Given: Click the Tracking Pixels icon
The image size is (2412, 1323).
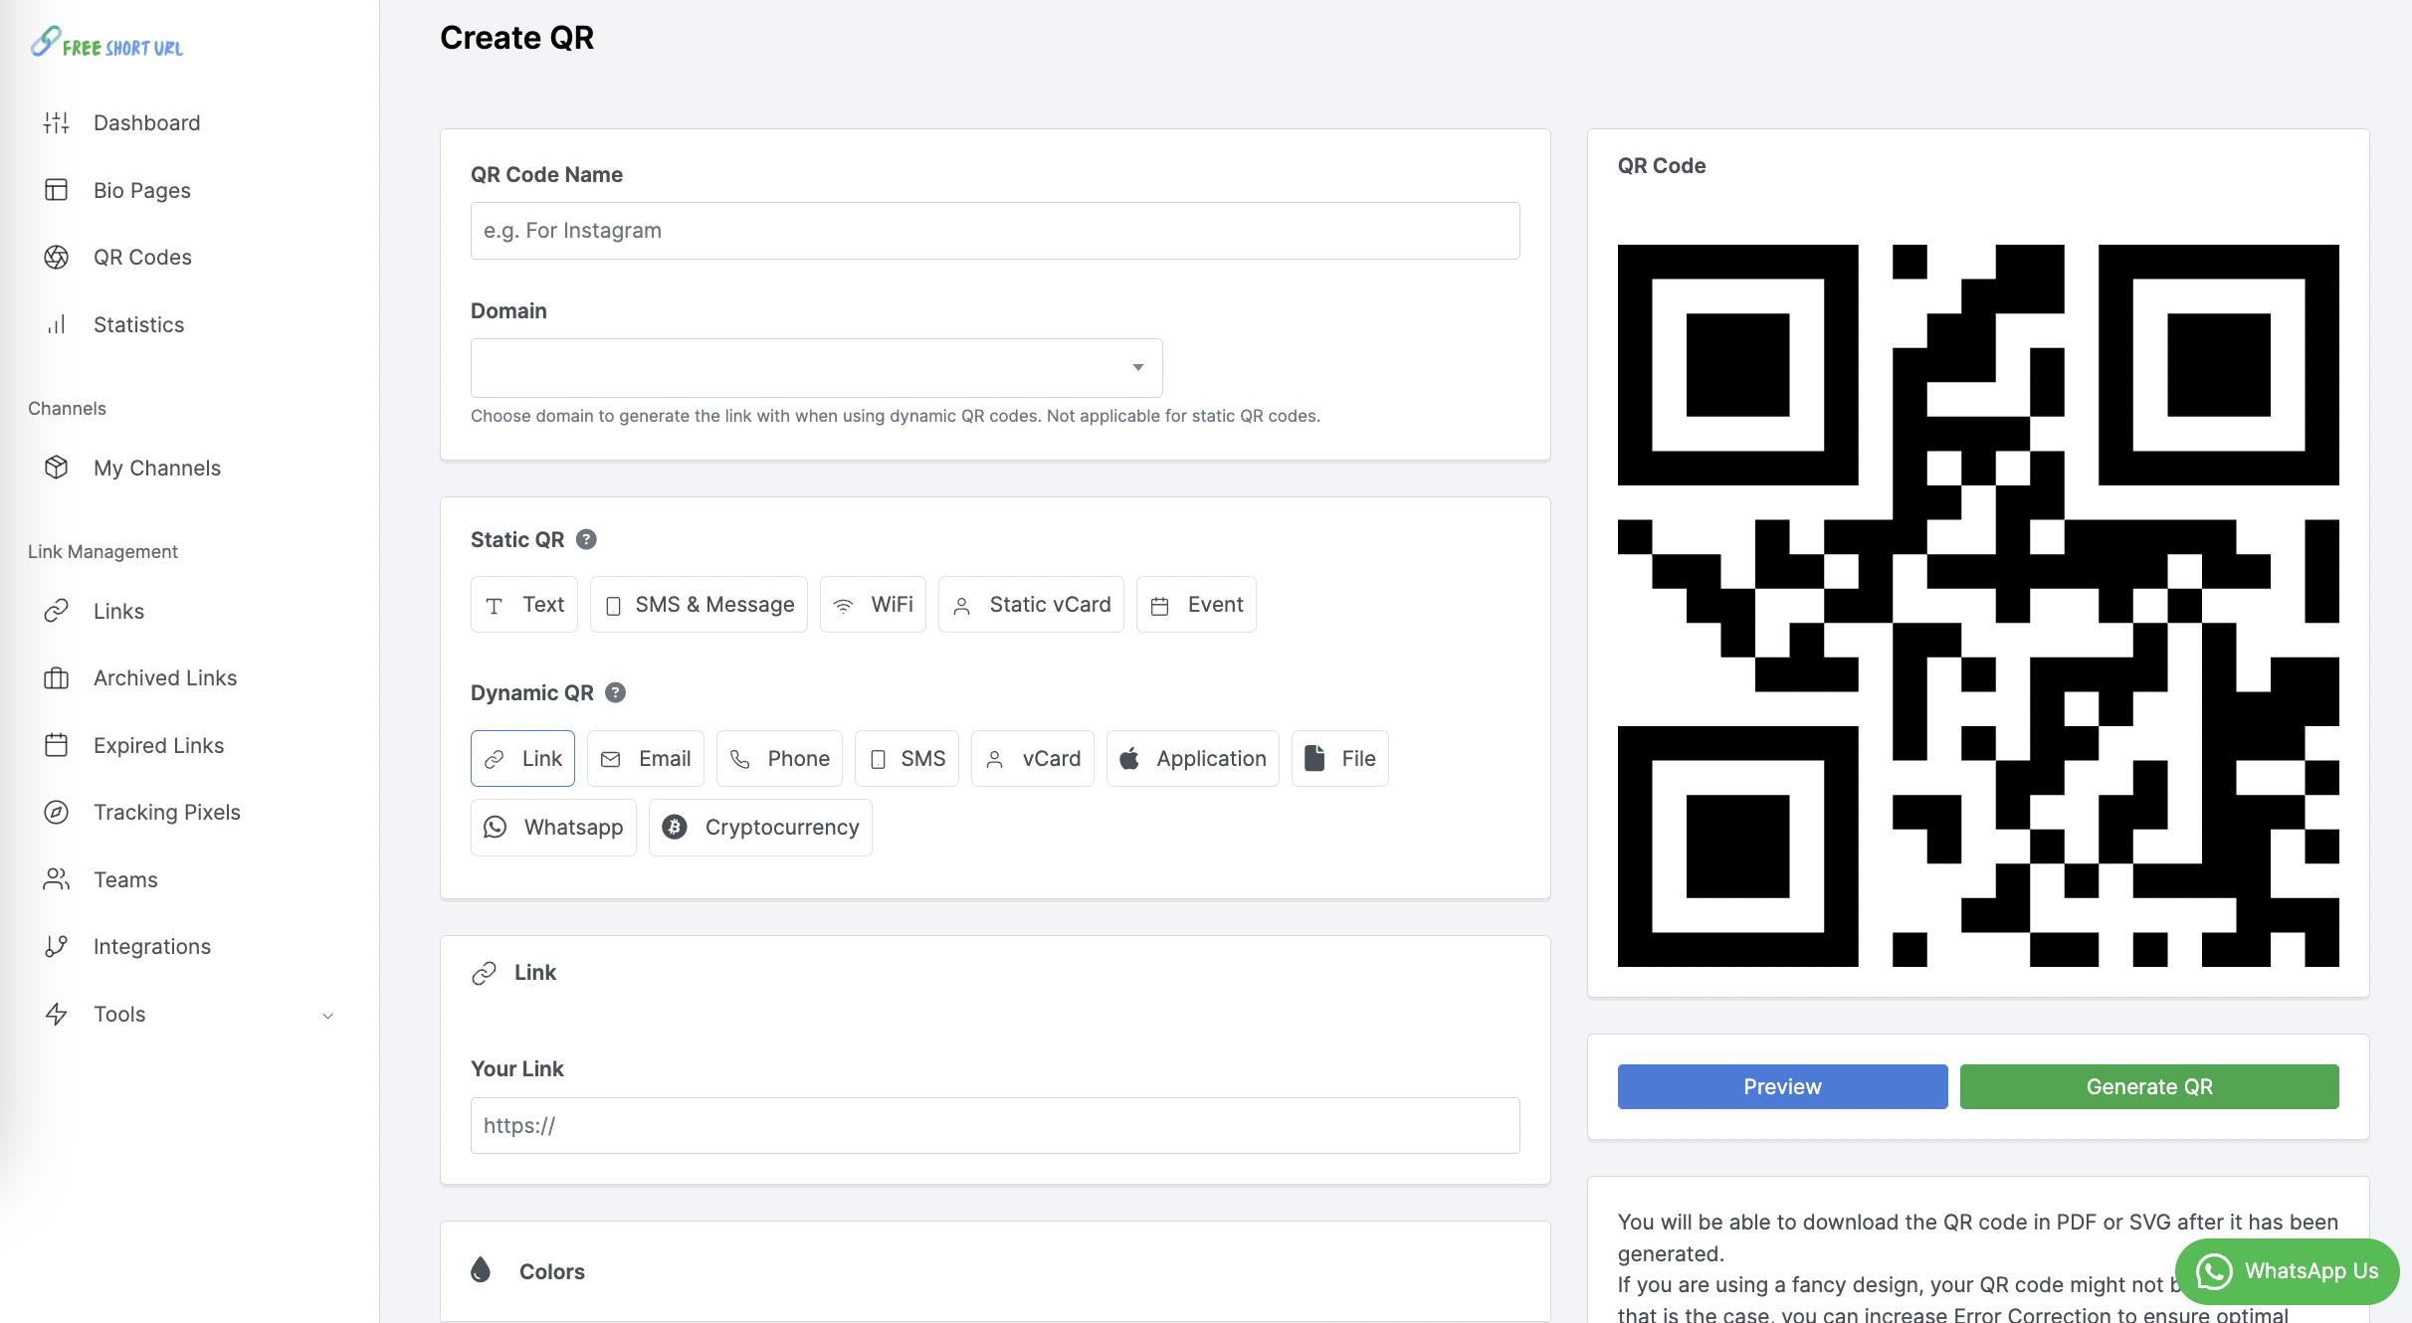Looking at the screenshot, I should 56,812.
